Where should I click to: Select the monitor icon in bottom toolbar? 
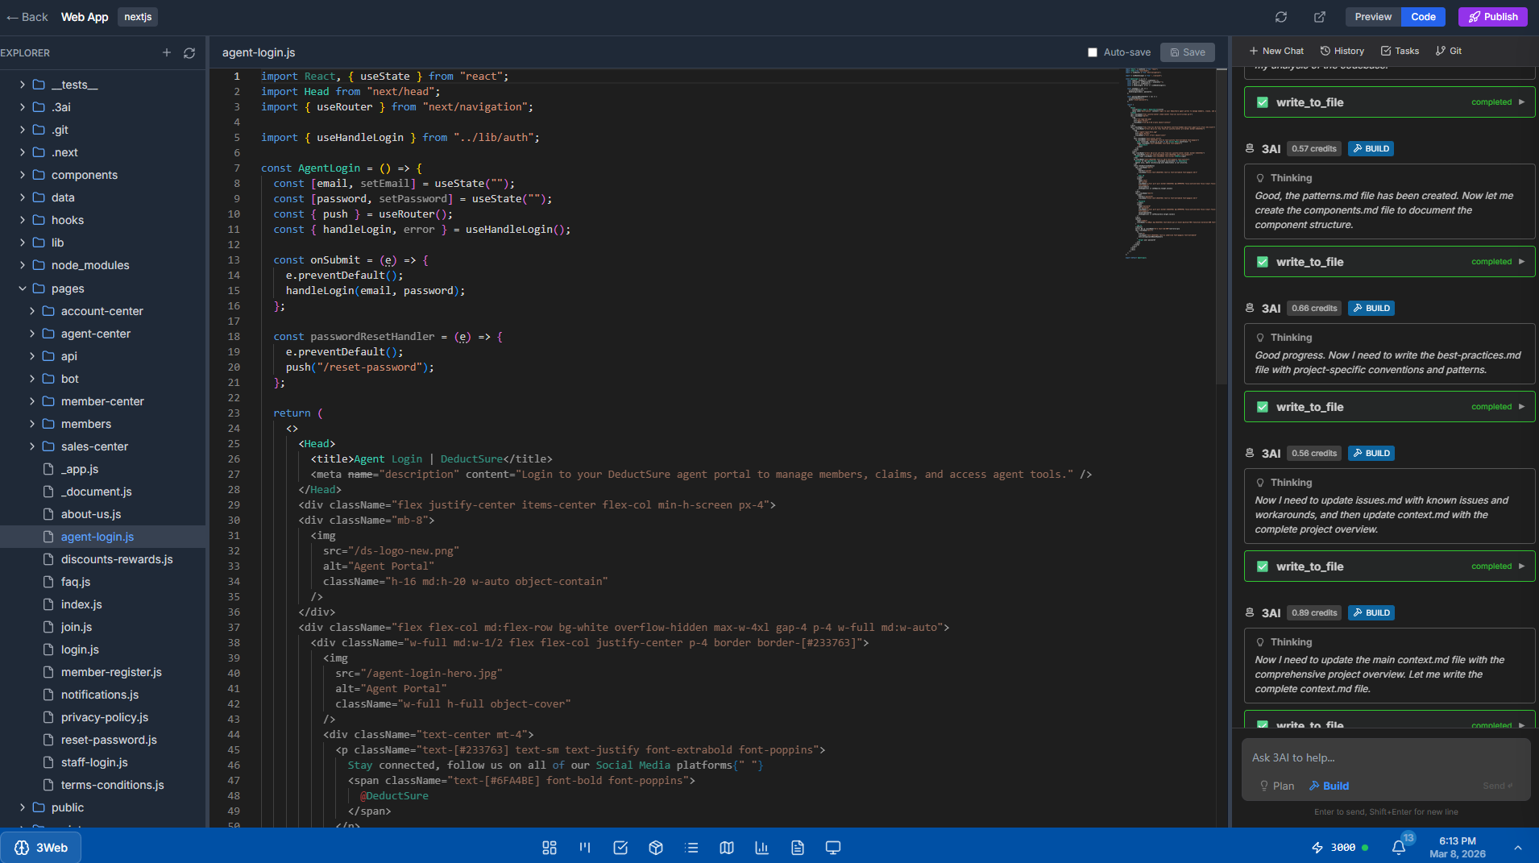(832, 847)
